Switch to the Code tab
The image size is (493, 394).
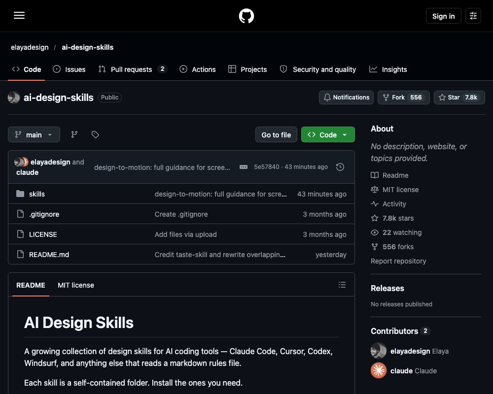pos(27,69)
